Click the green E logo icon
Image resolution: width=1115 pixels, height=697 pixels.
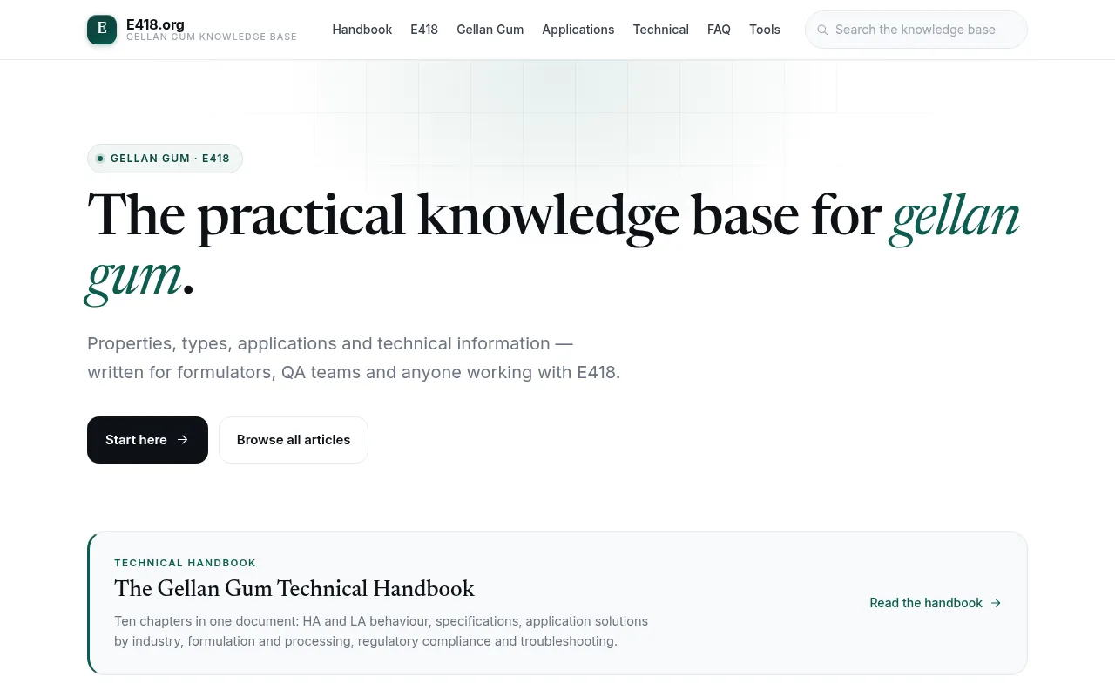(102, 30)
